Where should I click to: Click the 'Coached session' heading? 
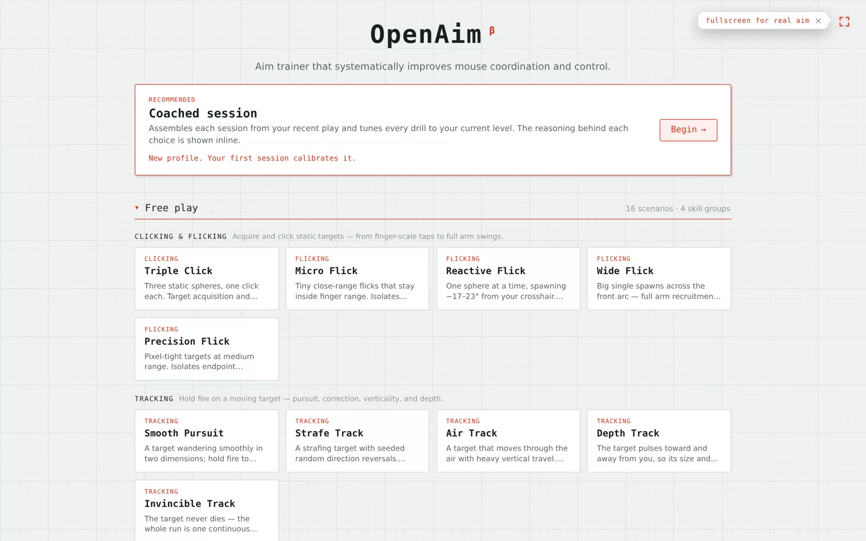203,113
